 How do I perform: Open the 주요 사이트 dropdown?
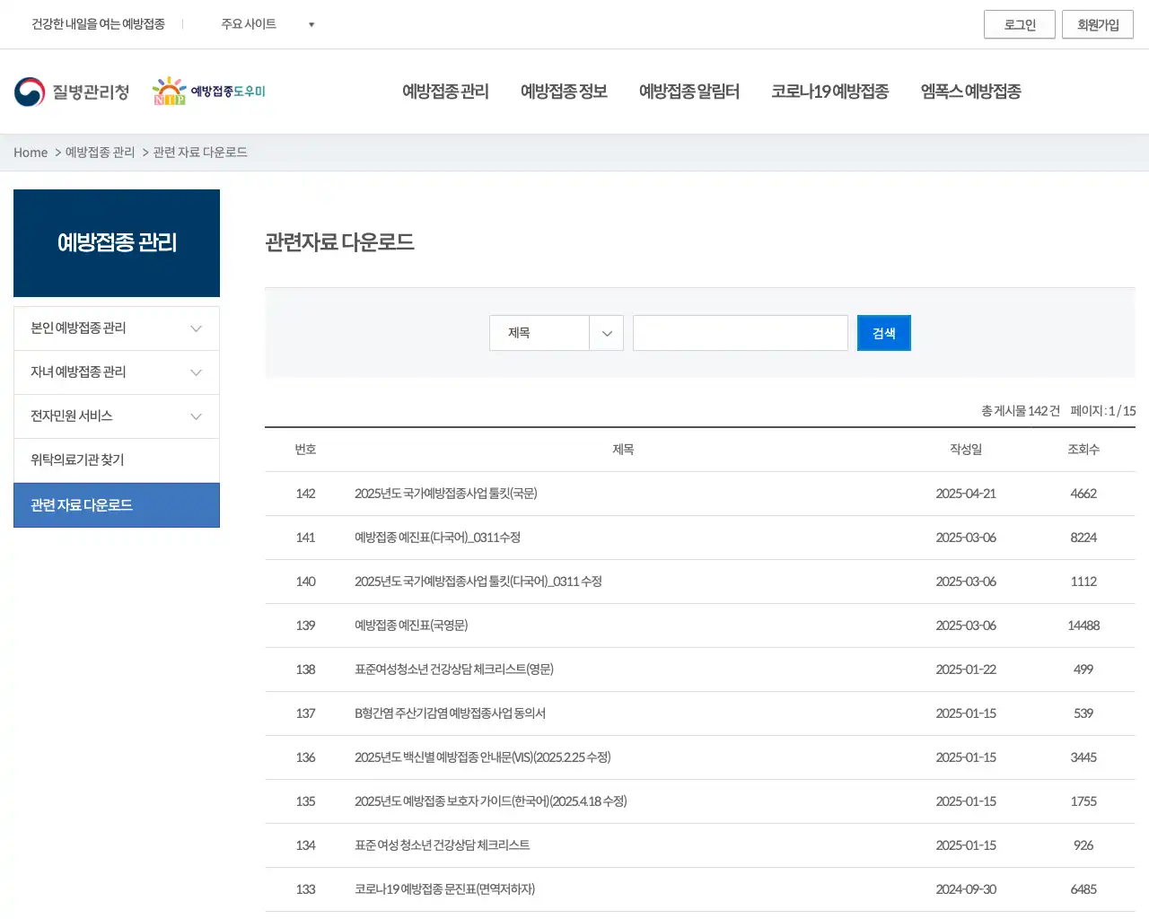267,24
